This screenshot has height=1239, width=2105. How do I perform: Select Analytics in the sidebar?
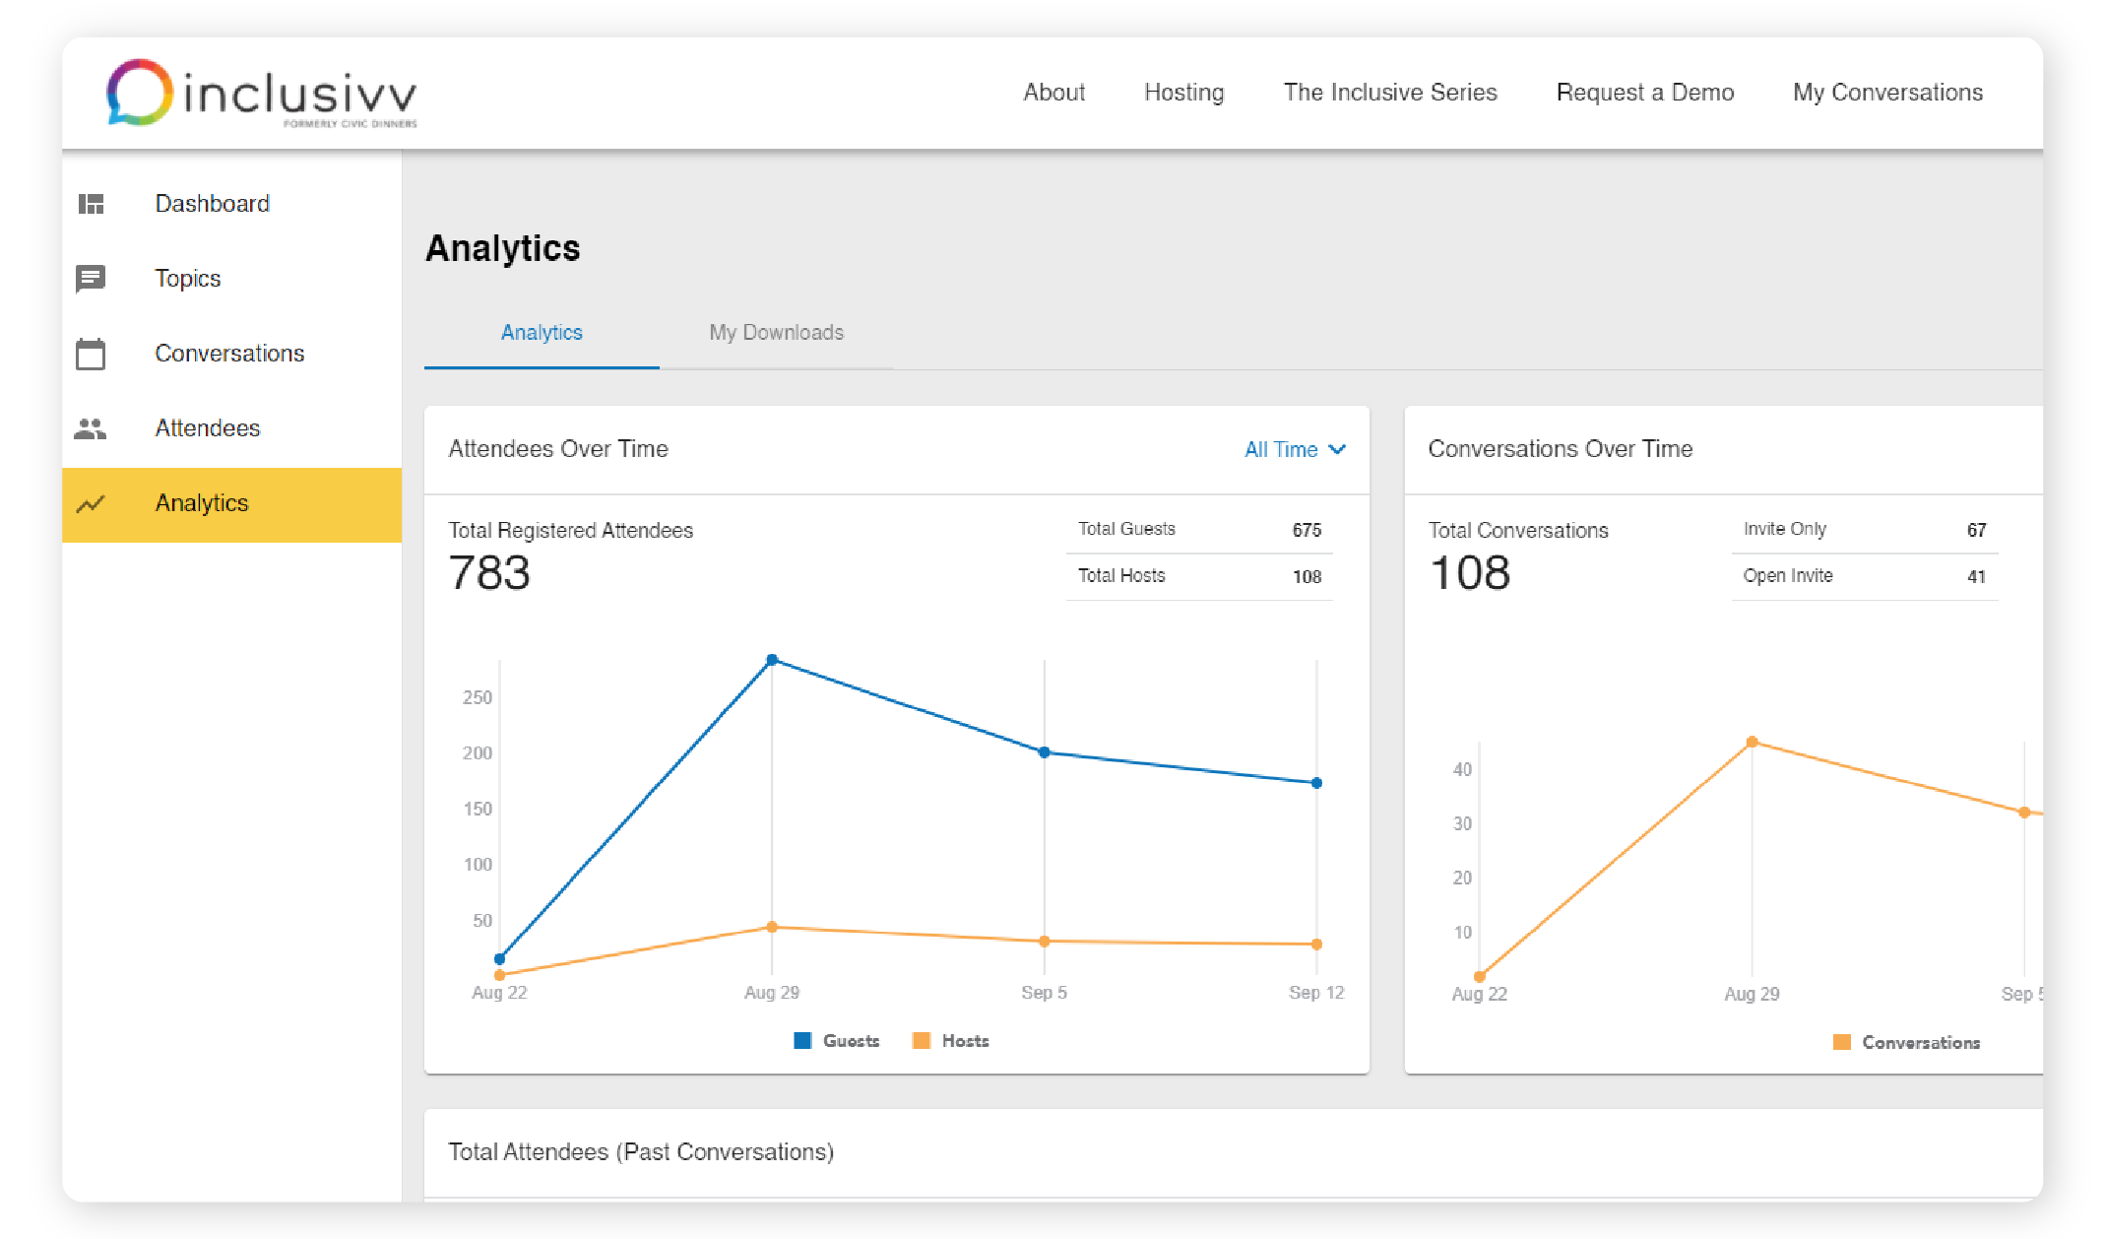(x=231, y=504)
